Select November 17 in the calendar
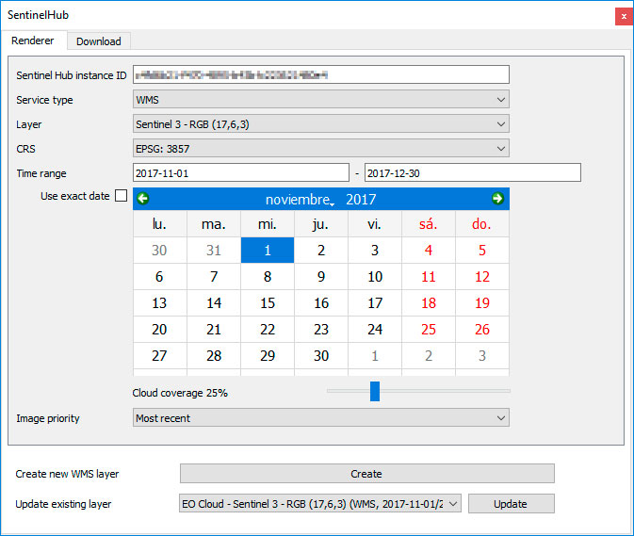The height and width of the screenshot is (536, 634). click(375, 302)
